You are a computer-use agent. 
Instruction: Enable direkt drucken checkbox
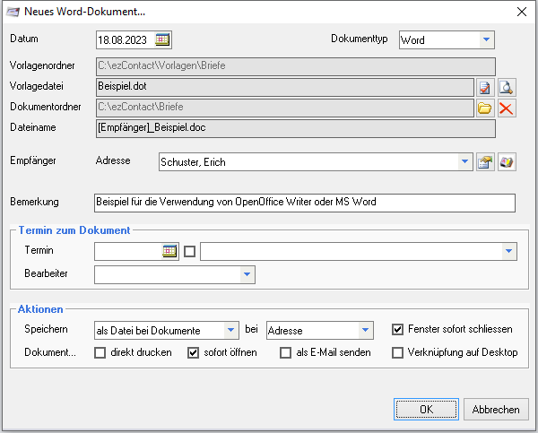pos(100,352)
